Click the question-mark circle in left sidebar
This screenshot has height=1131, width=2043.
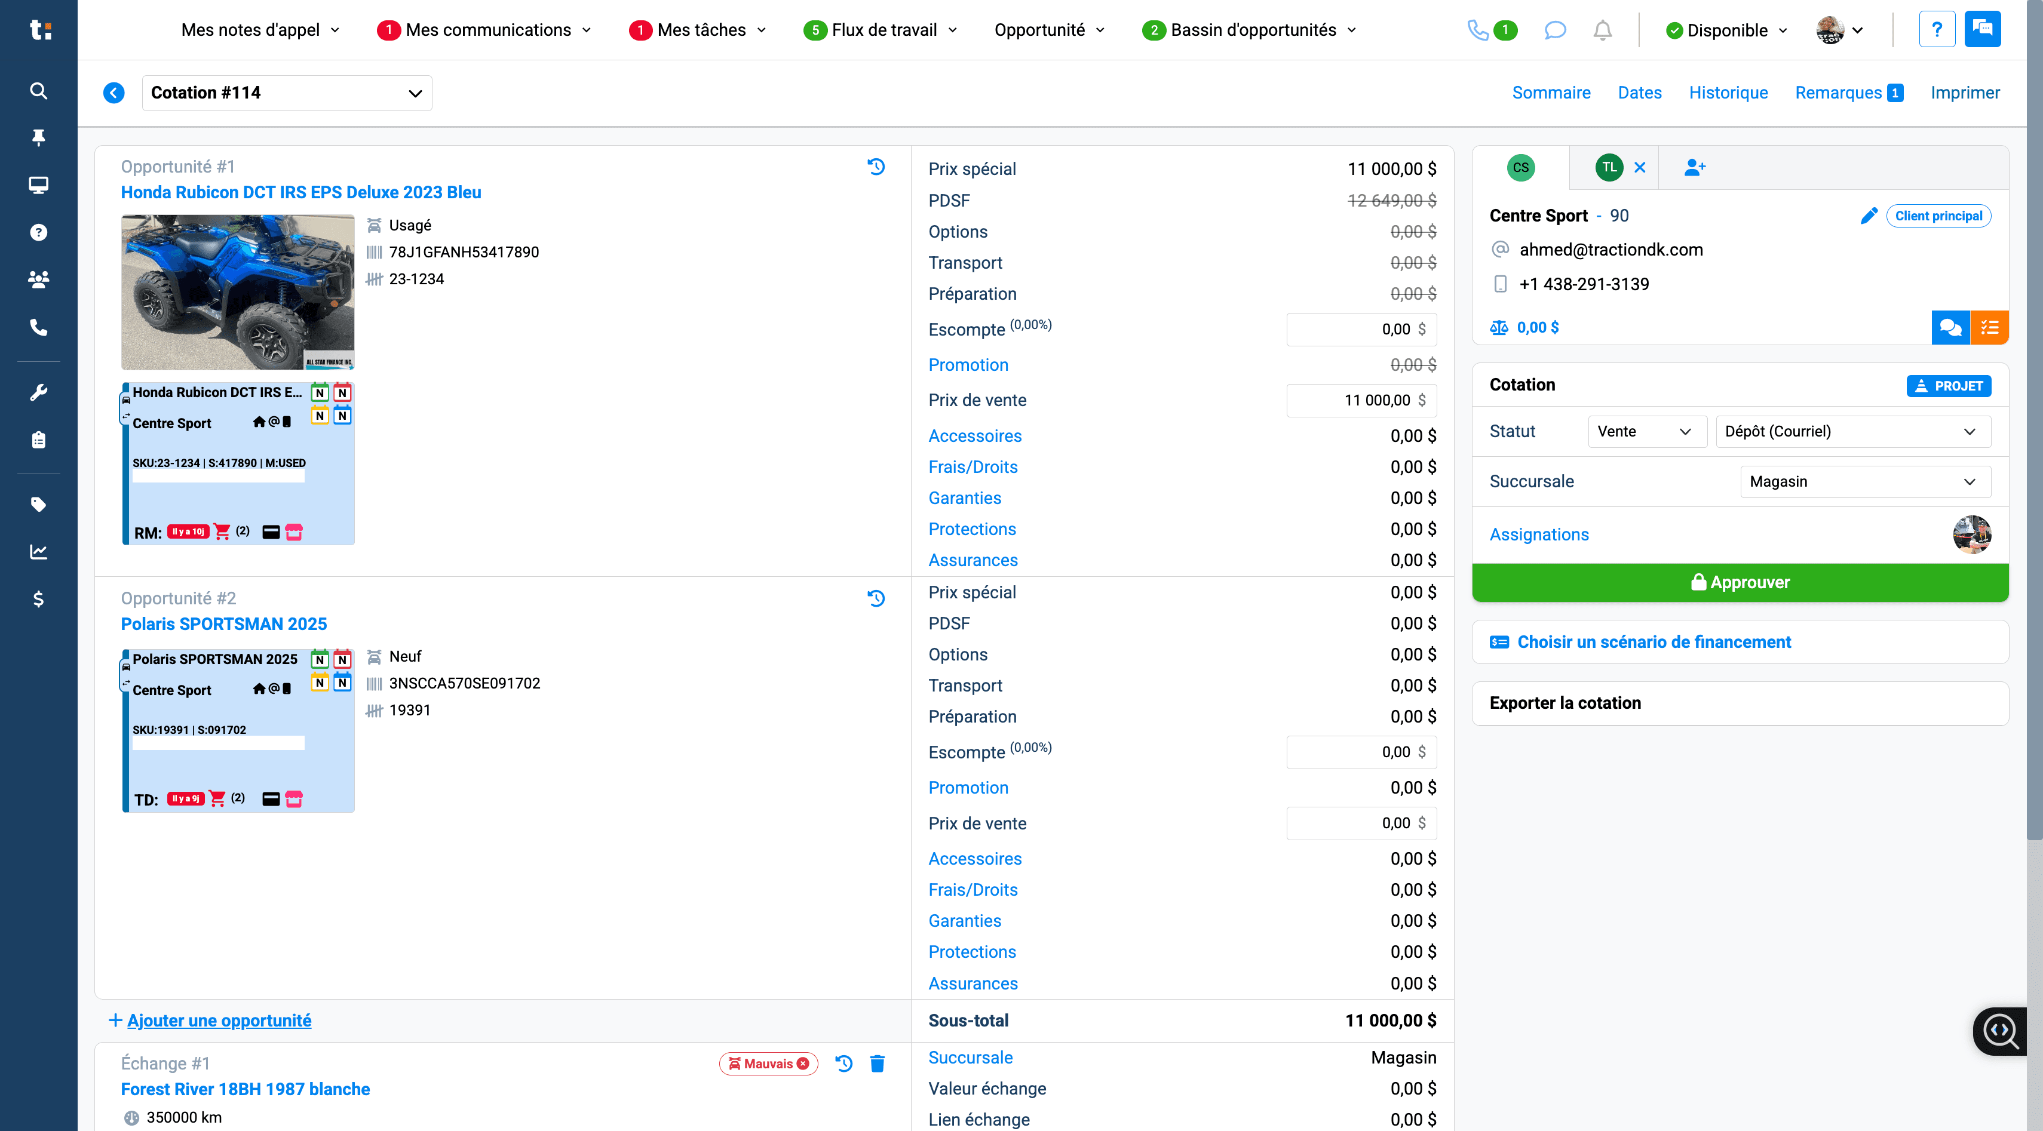click(x=38, y=232)
